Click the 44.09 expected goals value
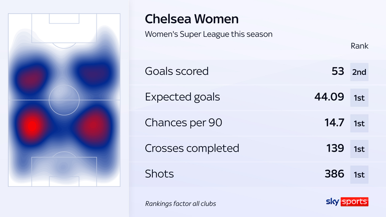Image resolution: width=386 pixels, height=217 pixels. tap(329, 97)
